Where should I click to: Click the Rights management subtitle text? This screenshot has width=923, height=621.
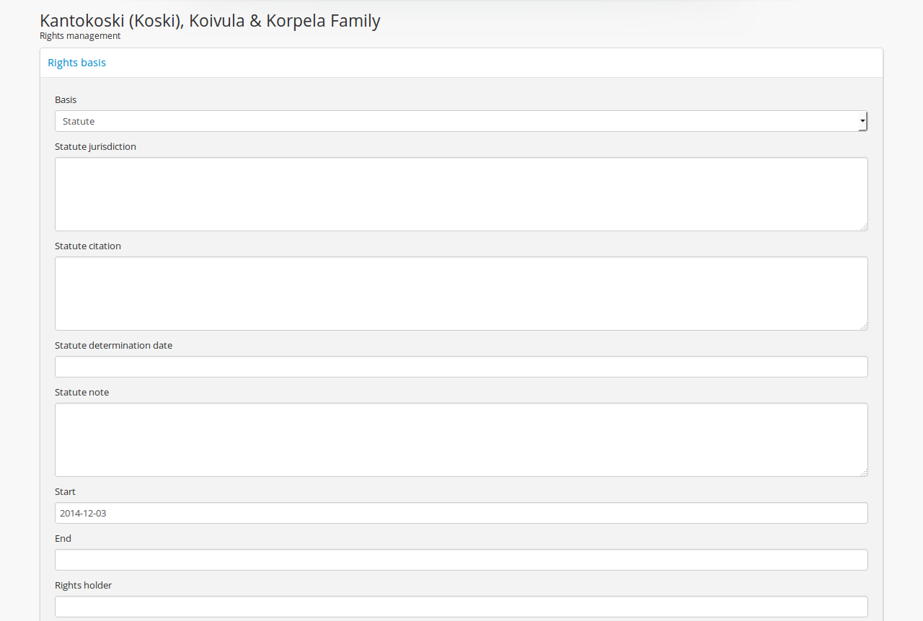tap(80, 36)
